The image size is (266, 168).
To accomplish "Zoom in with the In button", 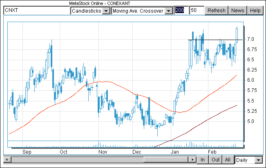I will pos(203,160).
